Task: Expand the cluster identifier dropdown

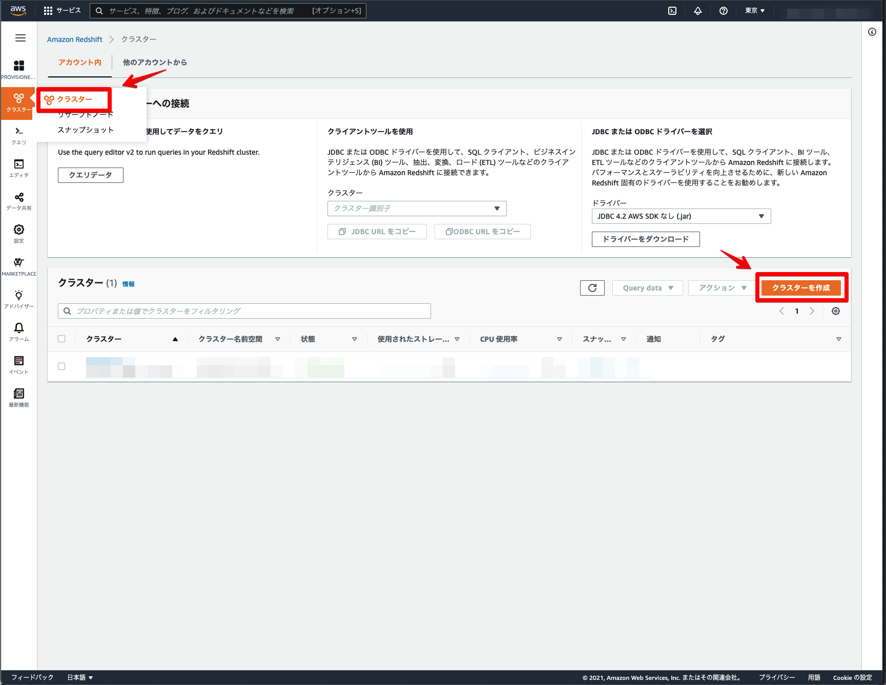Action: pyautogui.click(x=417, y=209)
